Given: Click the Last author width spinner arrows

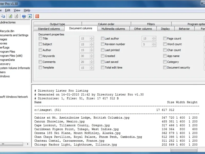Looking at the screenshot, I should [x=154, y=38].
